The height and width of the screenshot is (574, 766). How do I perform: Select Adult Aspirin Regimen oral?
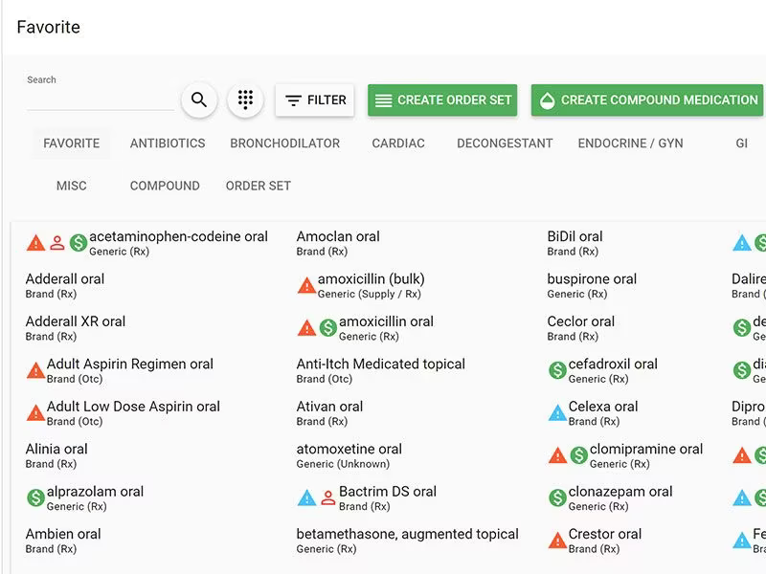click(x=130, y=370)
